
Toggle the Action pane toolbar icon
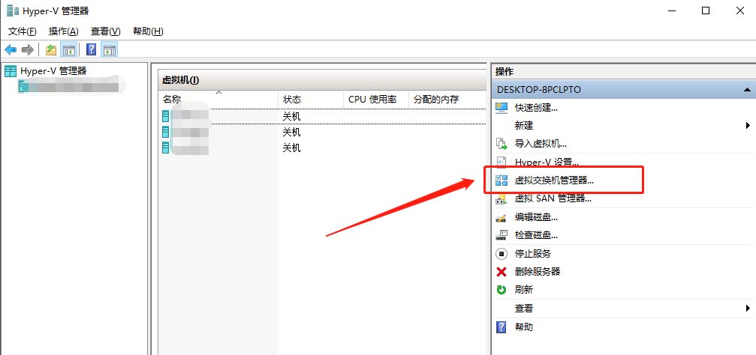pos(110,49)
